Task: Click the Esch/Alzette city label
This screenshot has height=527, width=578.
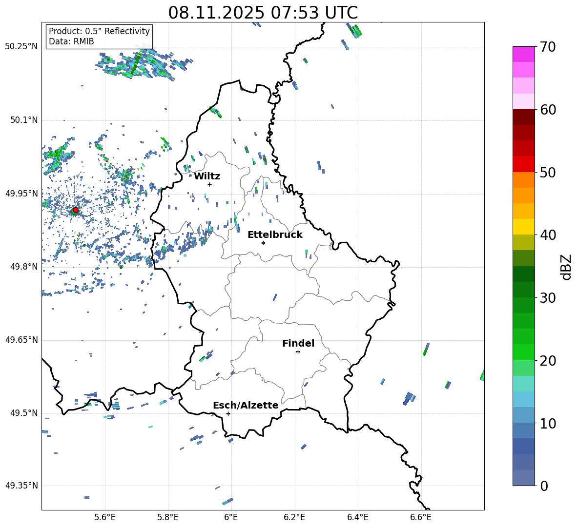Action: pyautogui.click(x=246, y=405)
